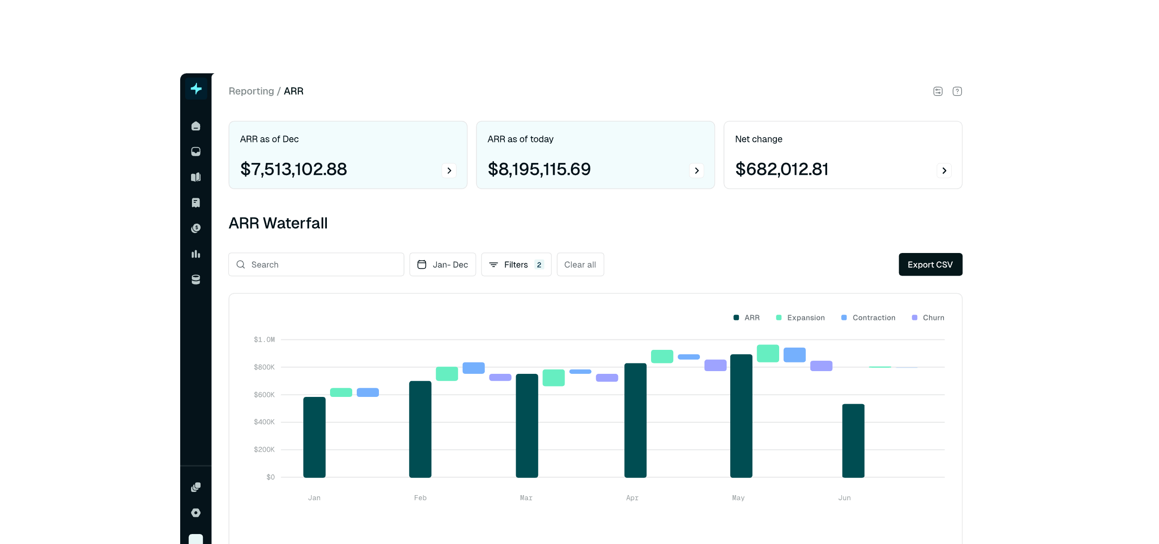Click the dollar coin sidebar icon

[x=196, y=228]
